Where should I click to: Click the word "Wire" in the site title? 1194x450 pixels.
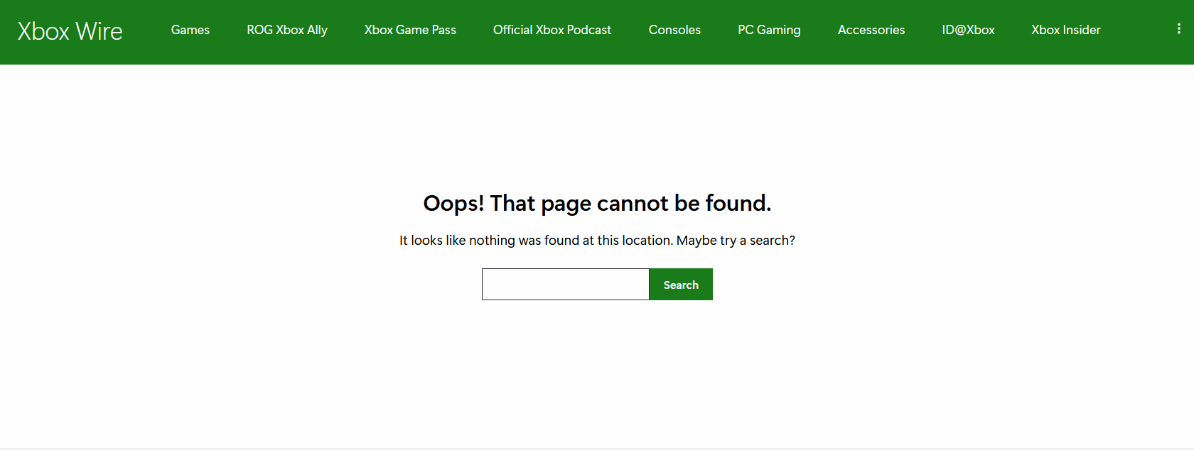tap(99, 31)
